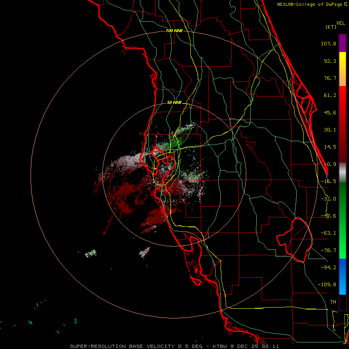Click the -94.2 value on the velocity scale
This screenshot has width=349, height=349.
coord(328,267)
